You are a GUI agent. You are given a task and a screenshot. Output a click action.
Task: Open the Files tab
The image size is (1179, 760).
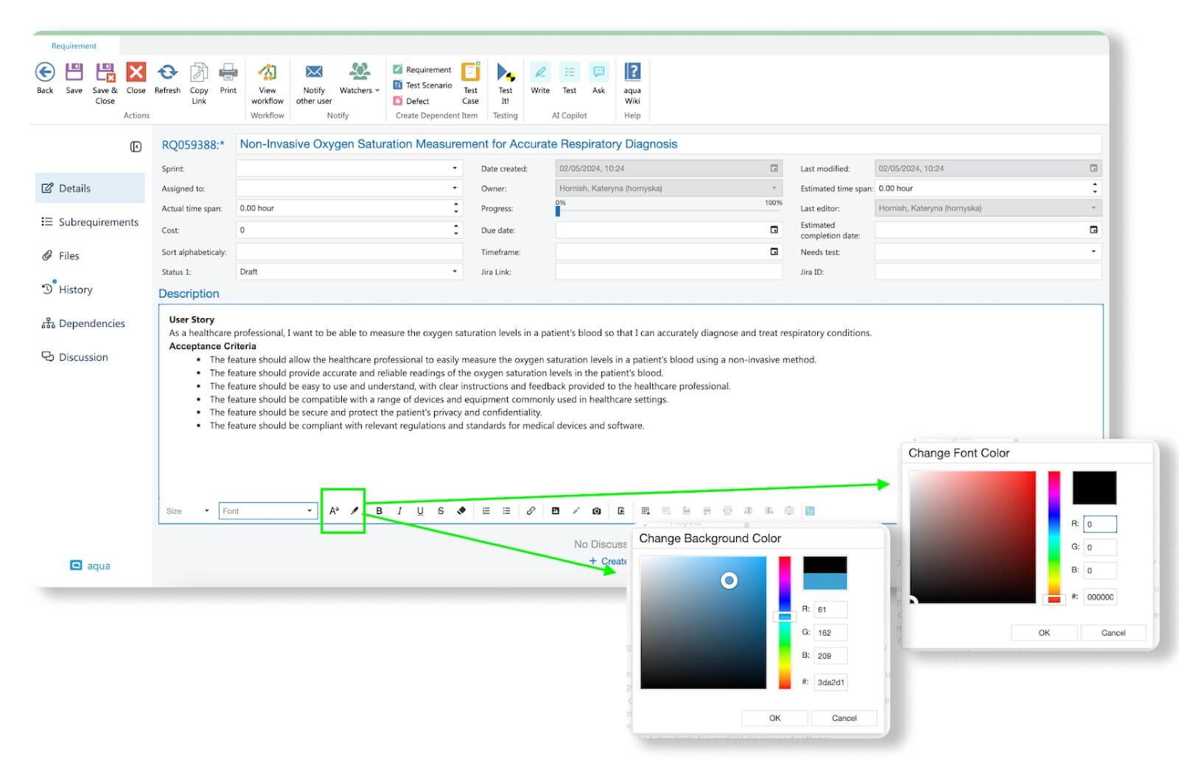(x=90, y=256)
